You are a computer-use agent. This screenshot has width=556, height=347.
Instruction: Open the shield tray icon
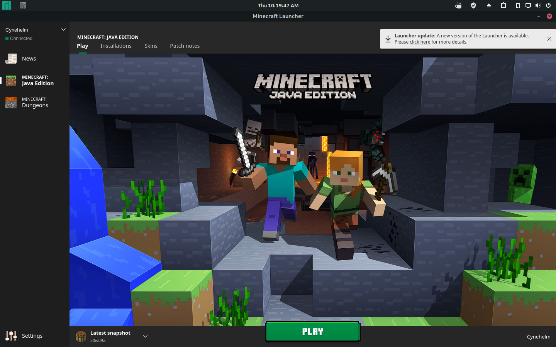click(x=473, y=5)
